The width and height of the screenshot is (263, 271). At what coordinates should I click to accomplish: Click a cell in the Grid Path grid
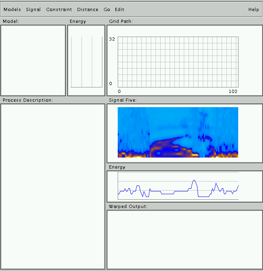[178, 62]
